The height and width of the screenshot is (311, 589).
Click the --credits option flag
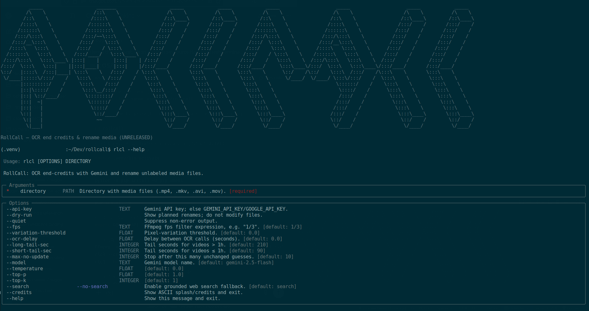(19, 293)
